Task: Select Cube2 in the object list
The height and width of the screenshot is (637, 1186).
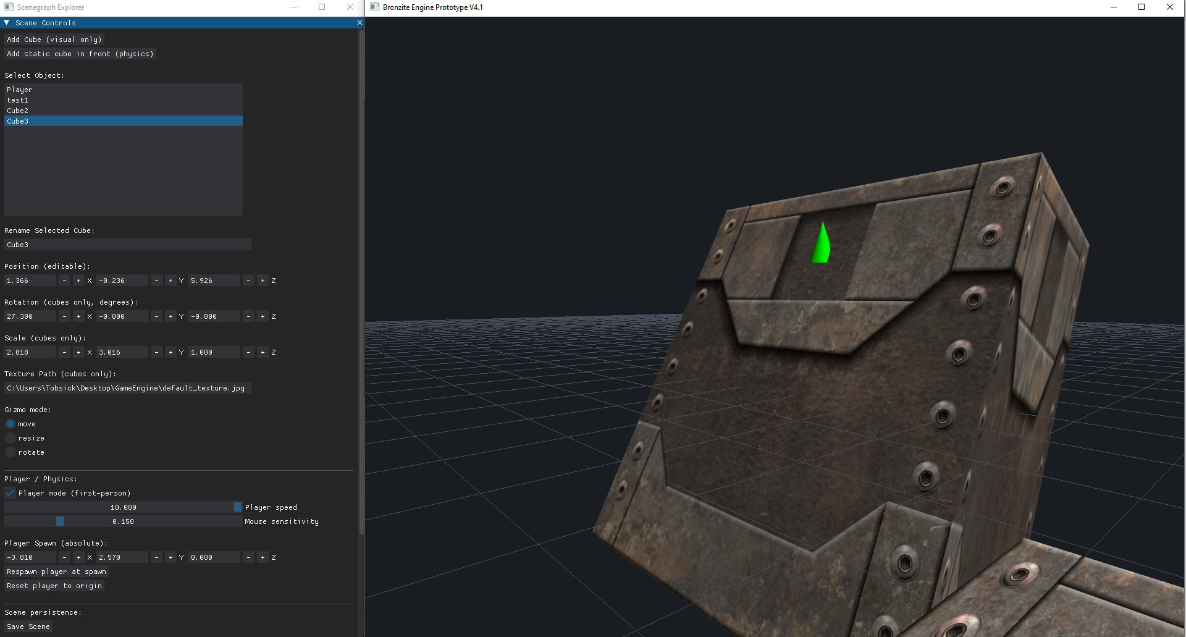Action: click(124, 111)
